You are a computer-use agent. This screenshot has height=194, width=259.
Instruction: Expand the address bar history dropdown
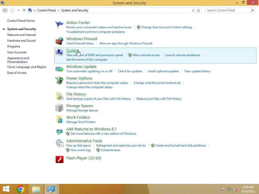pyautogui.click(x=193, y=10)
